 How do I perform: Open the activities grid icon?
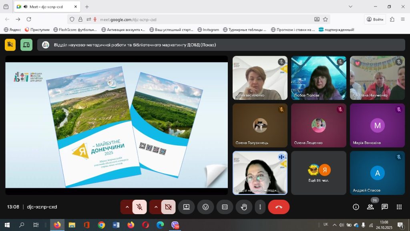tap(399, 207)
